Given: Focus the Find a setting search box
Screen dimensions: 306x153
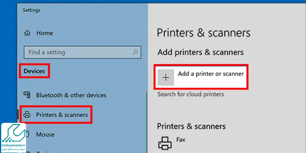Looking at the screenshot, I should click(x=82, y=52).
